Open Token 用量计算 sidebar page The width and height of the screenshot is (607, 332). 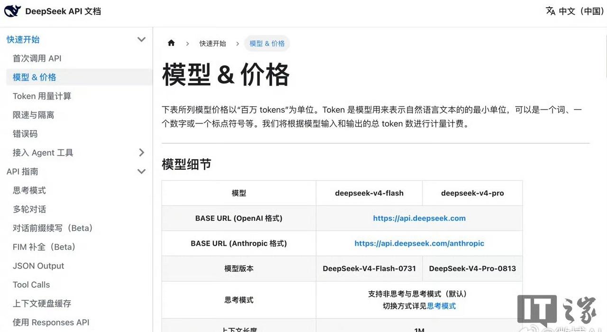(x=42, y=96)
